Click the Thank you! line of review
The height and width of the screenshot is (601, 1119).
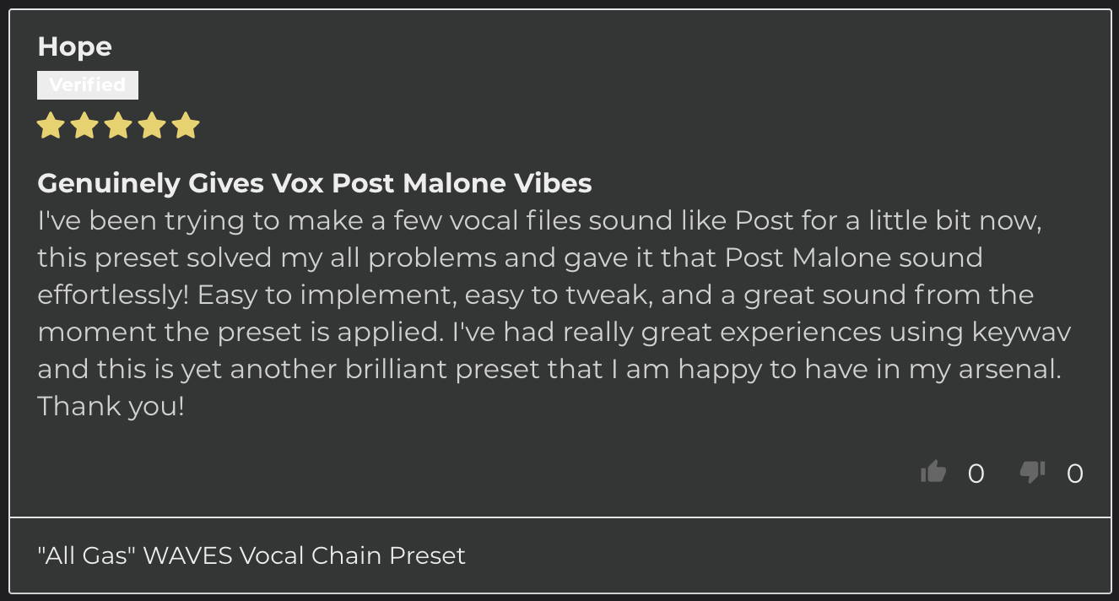tap(111, 407)
